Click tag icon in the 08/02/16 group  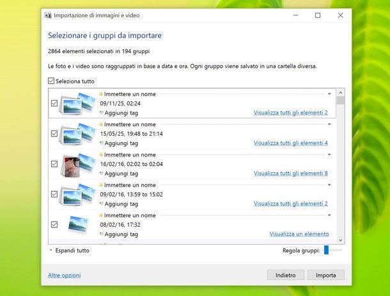click(x=101, y=234)
